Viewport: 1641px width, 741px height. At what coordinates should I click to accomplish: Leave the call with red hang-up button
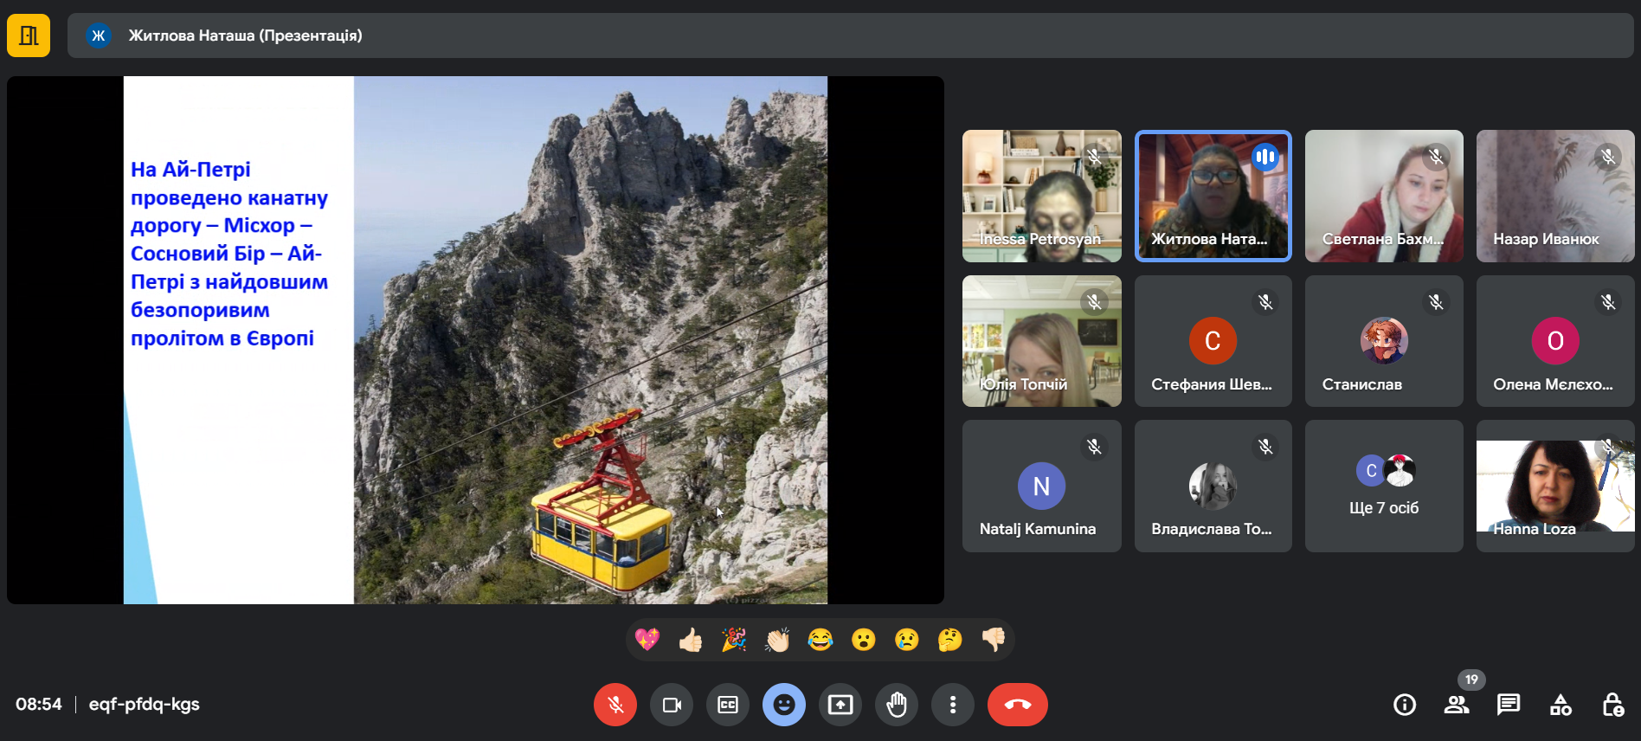(1017, 705)
